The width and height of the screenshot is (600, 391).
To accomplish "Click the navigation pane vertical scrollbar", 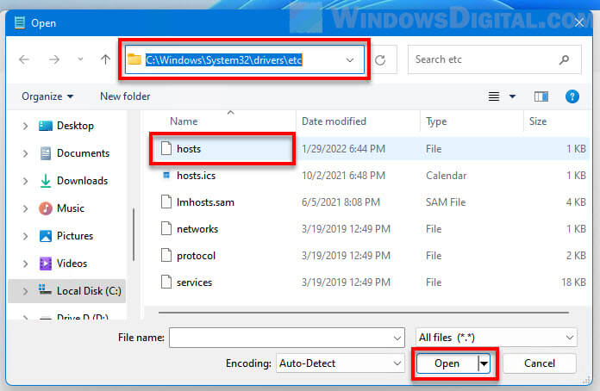I will (x=133, y=234).
